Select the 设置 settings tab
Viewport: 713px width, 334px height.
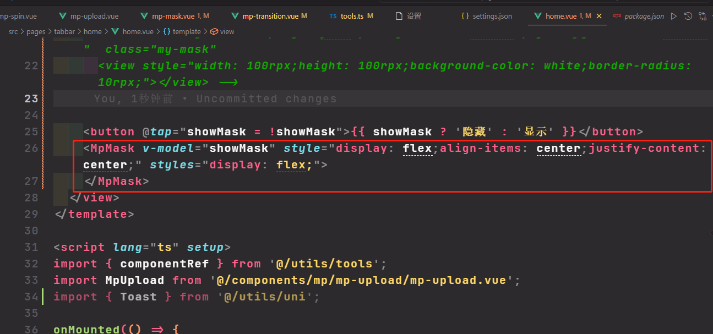[413, 17]
